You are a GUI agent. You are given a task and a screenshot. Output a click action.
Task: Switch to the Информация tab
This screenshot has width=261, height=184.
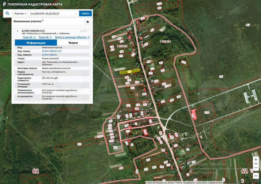point(36,43)
